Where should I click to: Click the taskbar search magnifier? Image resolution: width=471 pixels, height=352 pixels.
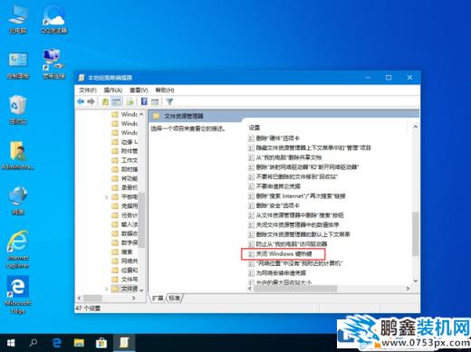pos(34,343)
